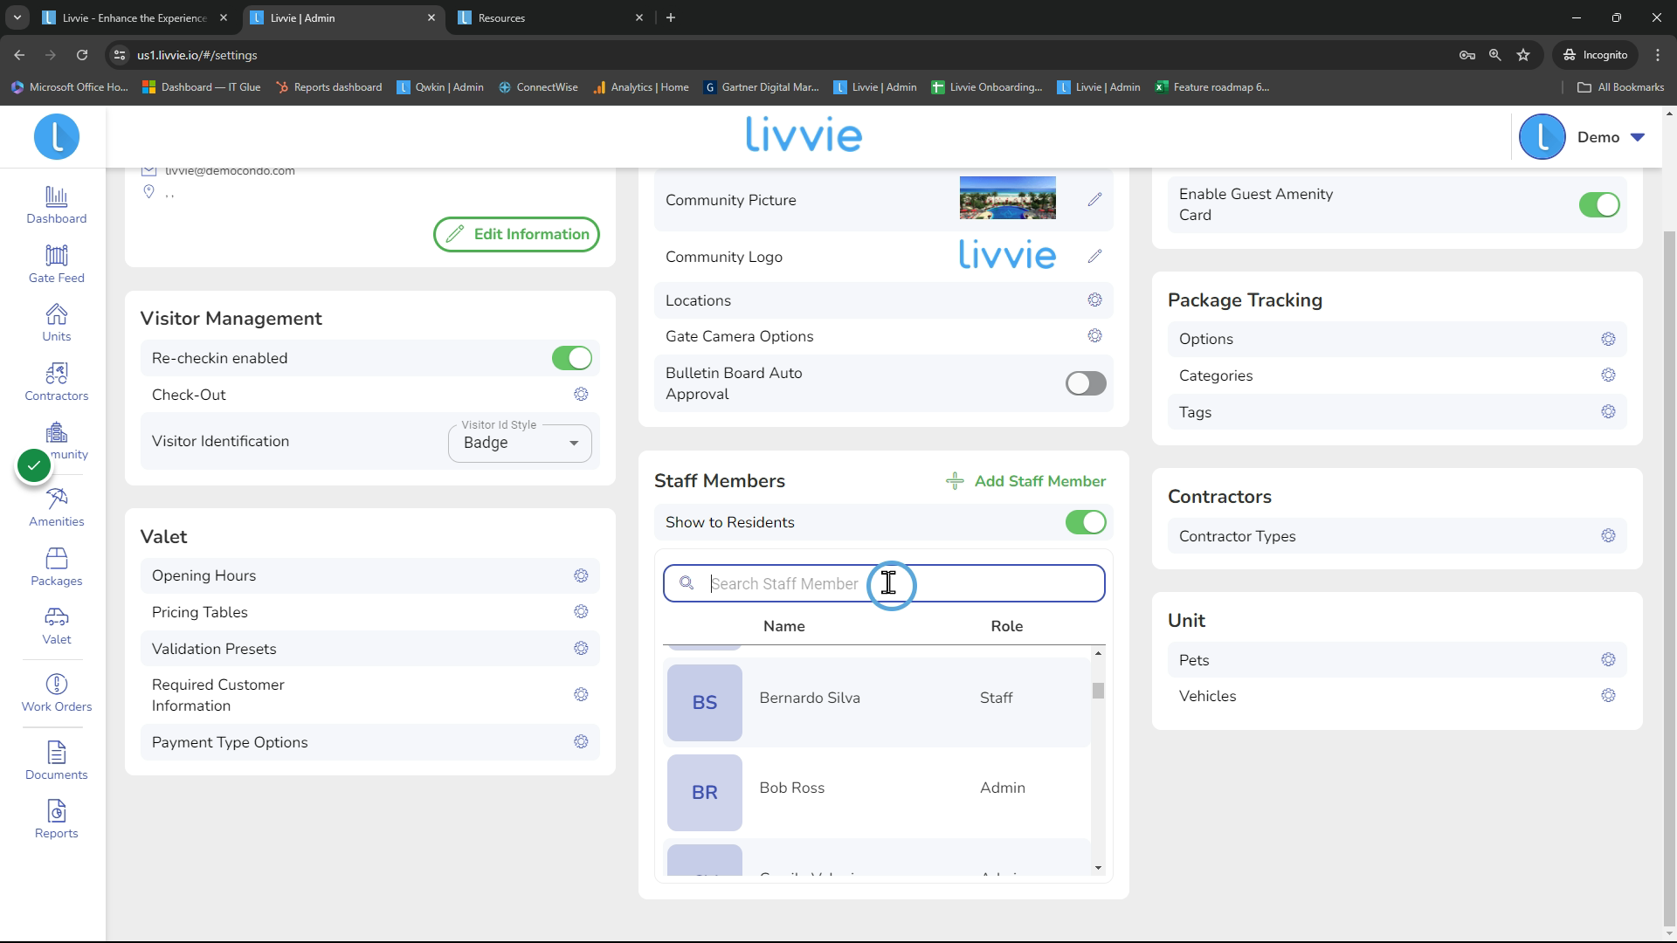Click the staff list scrollbar thumb
Screen dimensions: 1677x943
point(1098,691)
